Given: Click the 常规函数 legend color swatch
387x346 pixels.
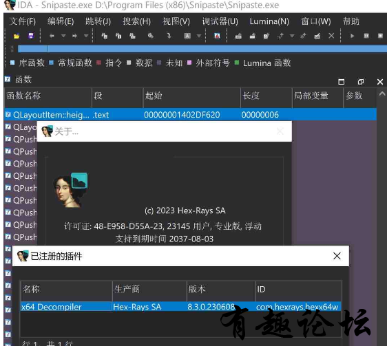Looking at the screenshot, I should click(51, 63).
